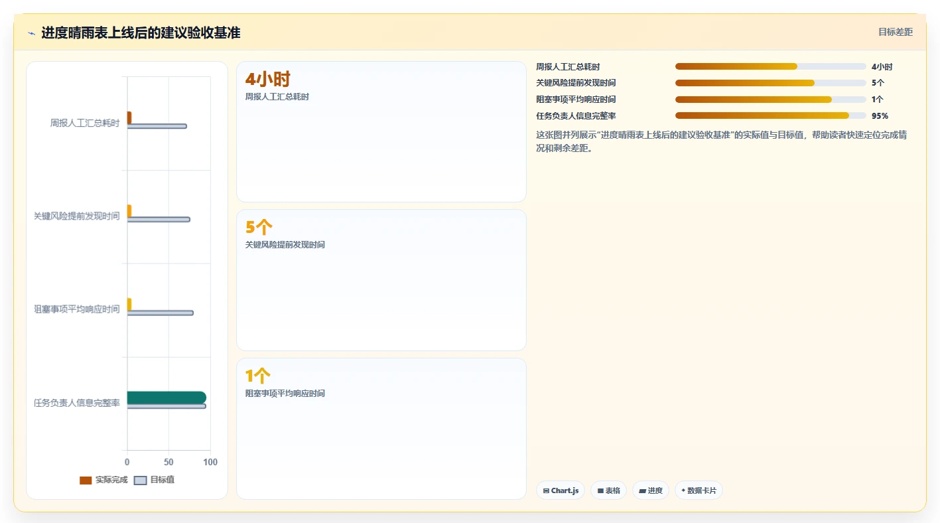Click the description paragraph starting with 这张图并列展示
The width and height of the screenshot is (940, 523).
point(722,141)
